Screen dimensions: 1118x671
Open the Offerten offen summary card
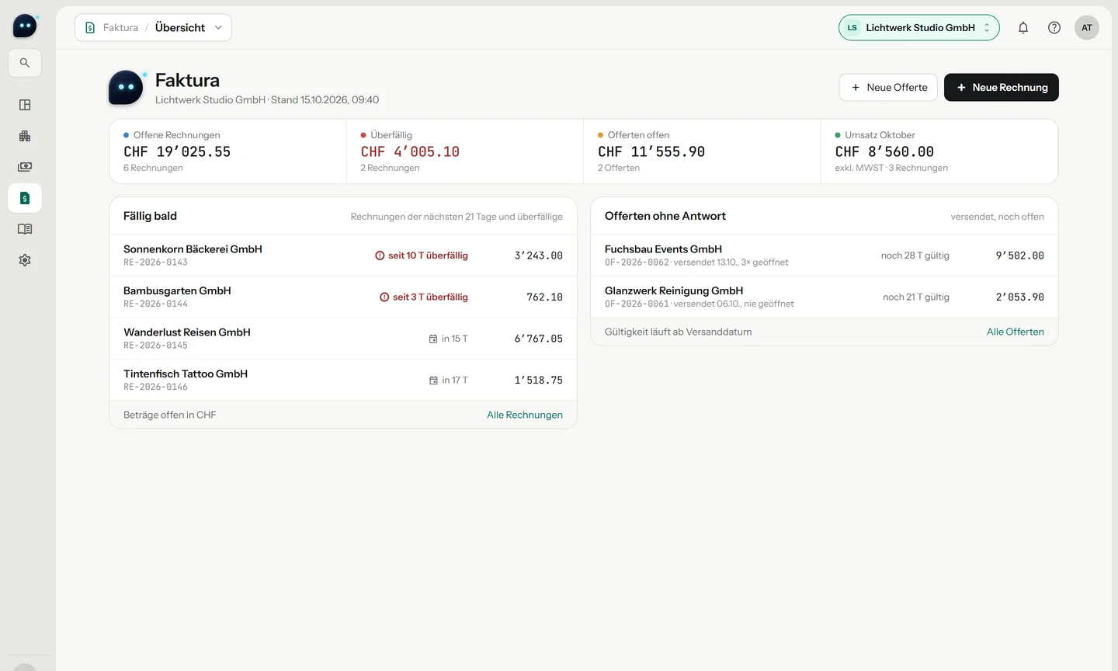(x=702, y=151)
